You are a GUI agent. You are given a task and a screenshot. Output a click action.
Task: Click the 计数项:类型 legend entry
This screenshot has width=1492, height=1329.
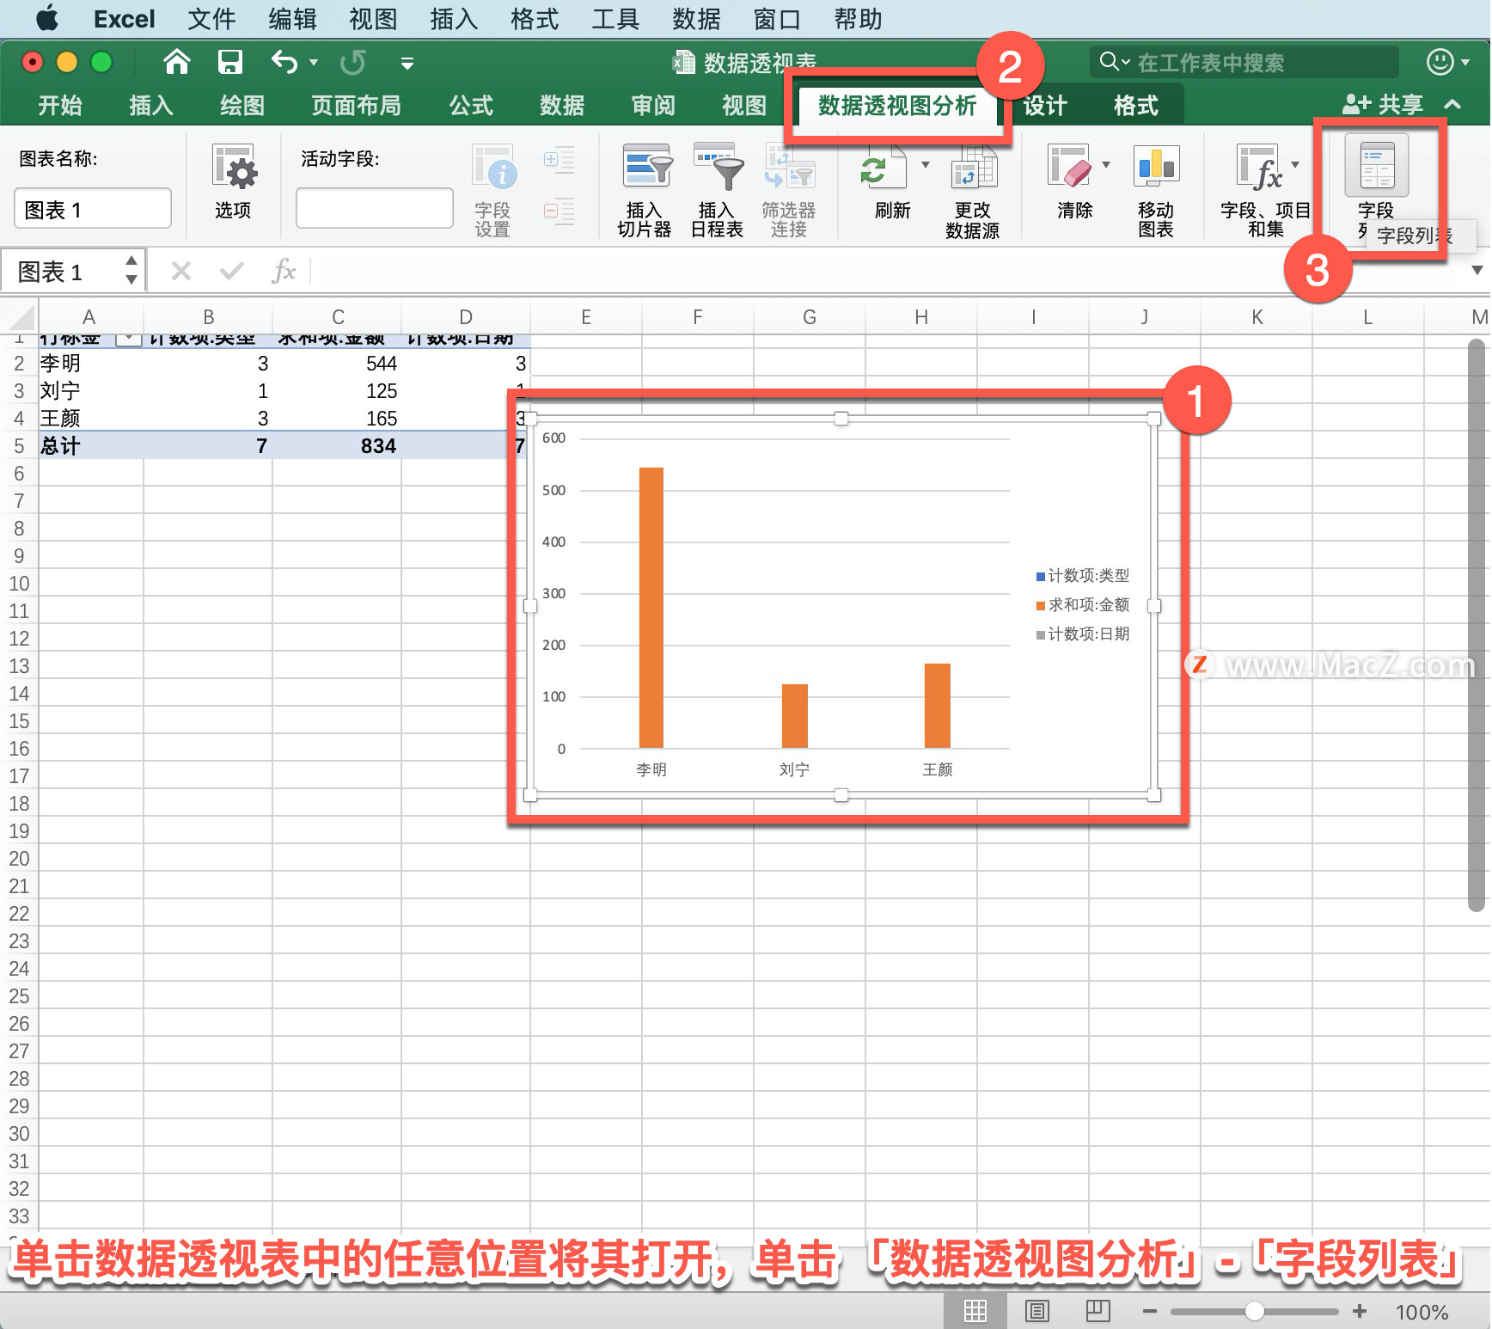(1083, 576)
